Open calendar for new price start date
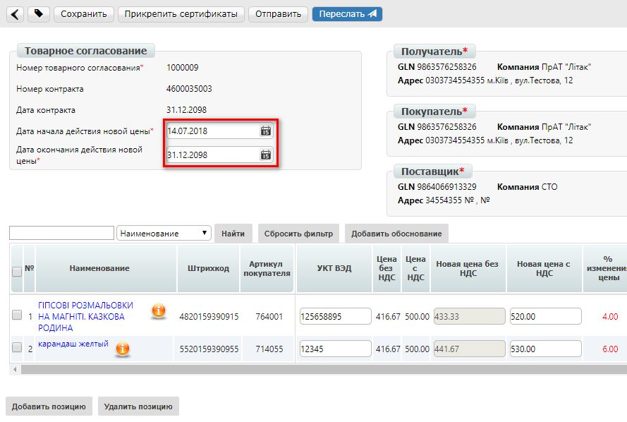627x422 pixels. (265, 131)
